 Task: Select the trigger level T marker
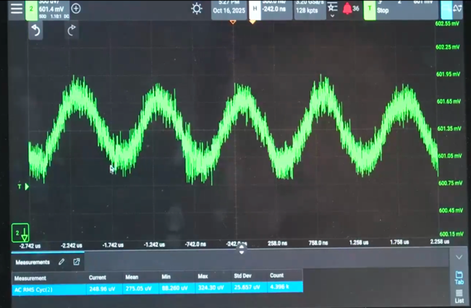click(23, 187)
